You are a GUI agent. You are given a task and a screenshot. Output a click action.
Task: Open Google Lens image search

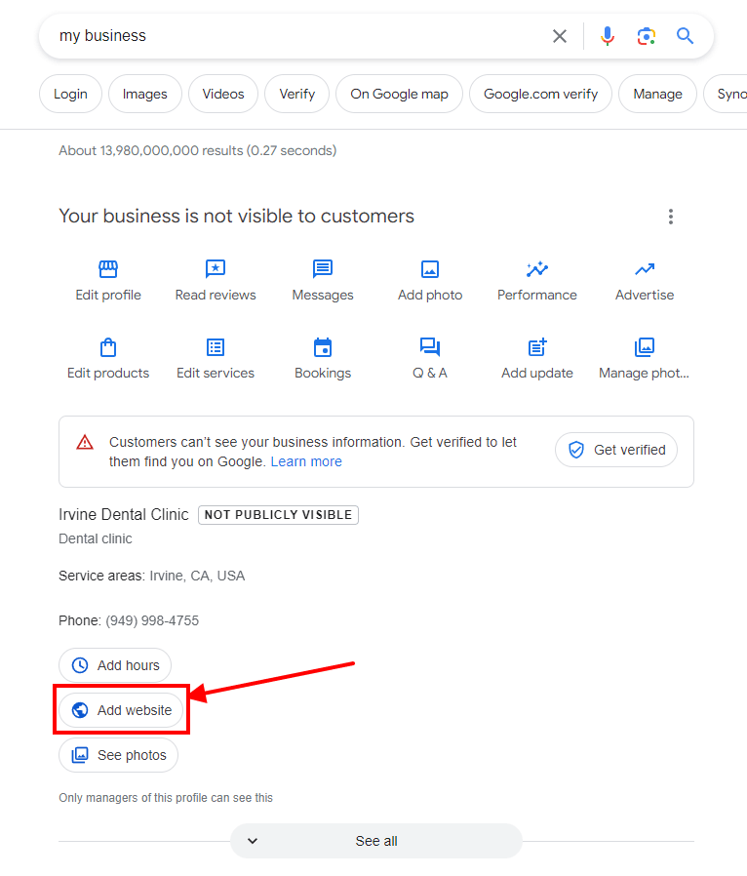pos(646,35)
